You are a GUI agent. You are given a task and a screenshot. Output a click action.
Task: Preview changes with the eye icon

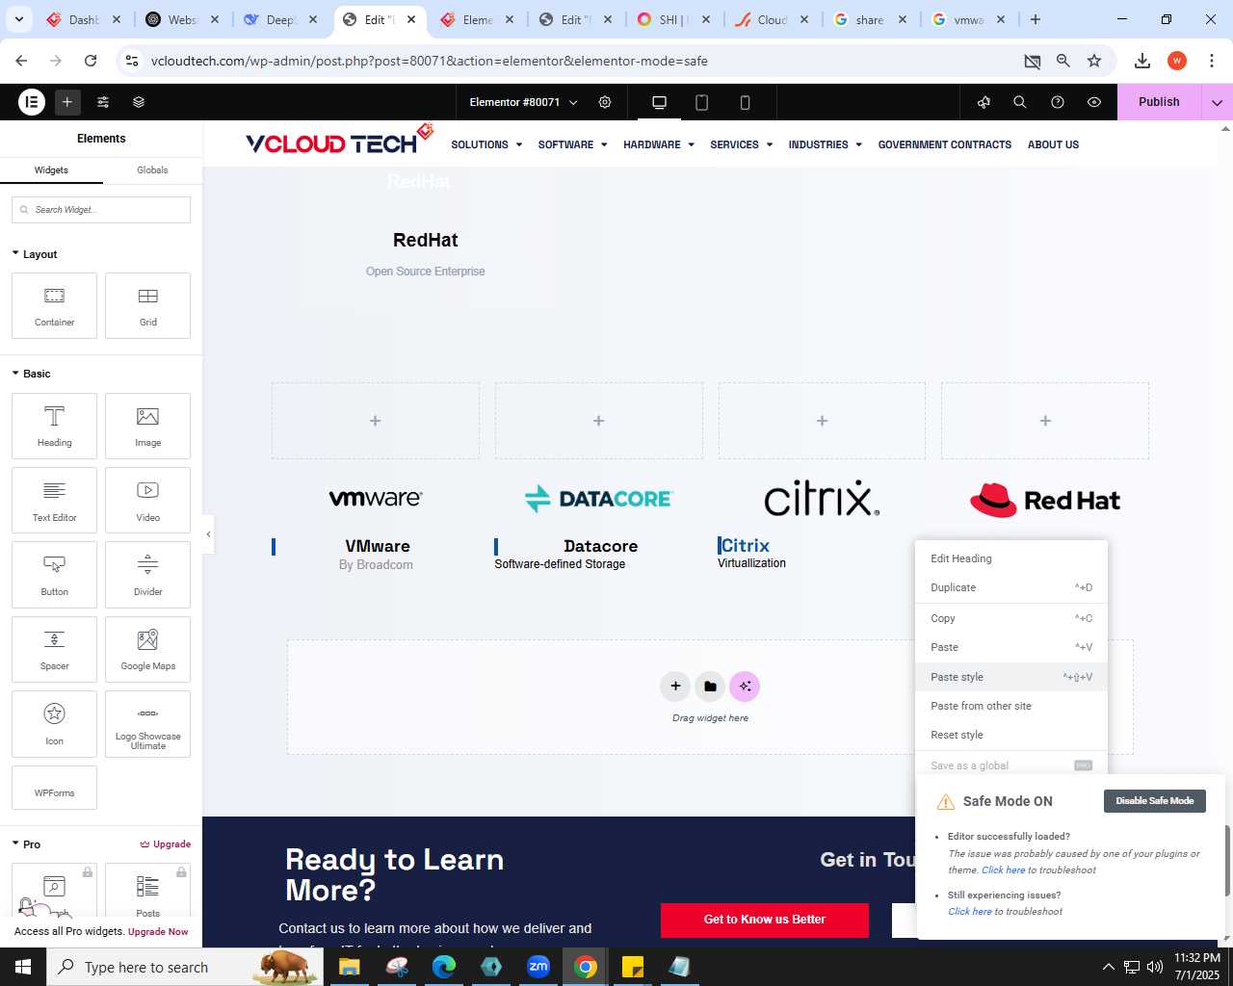[1094, 102]
